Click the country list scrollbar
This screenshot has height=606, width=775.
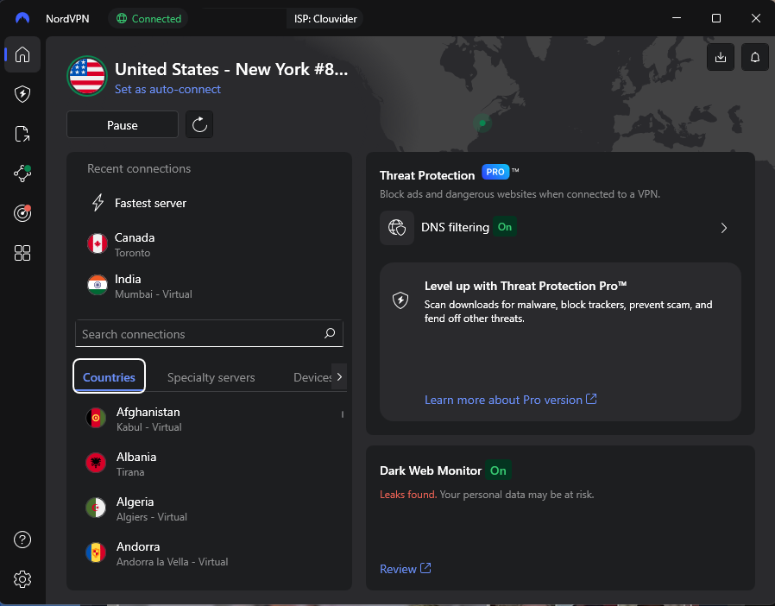(x=343, y=414)
